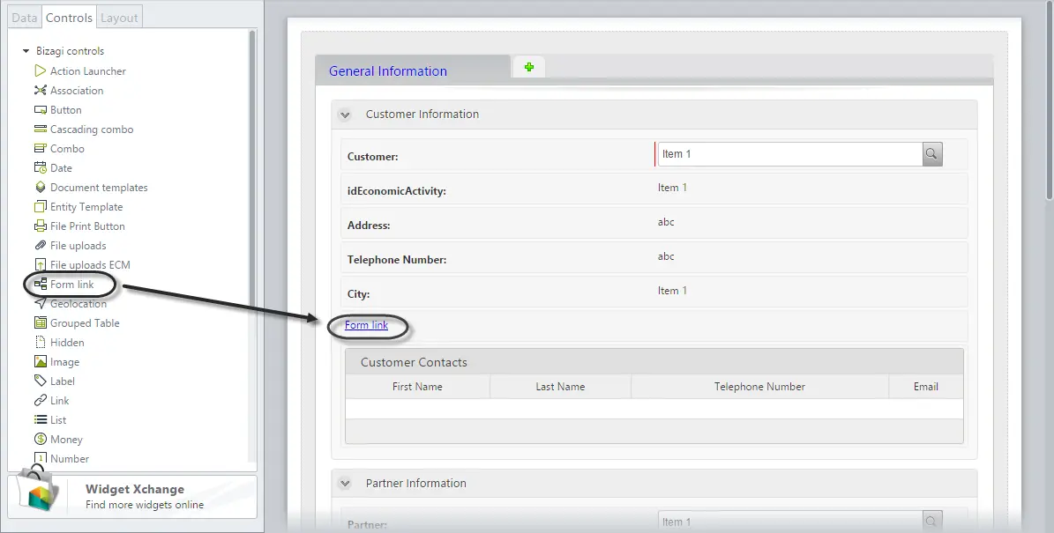Open the General Information form tab

pyautogui.click(x=413, y=70)
